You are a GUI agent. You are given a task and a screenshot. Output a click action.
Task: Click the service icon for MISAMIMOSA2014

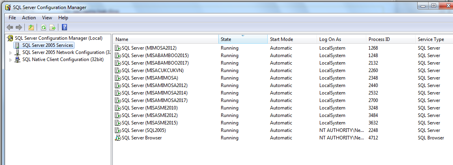point(117,93)
